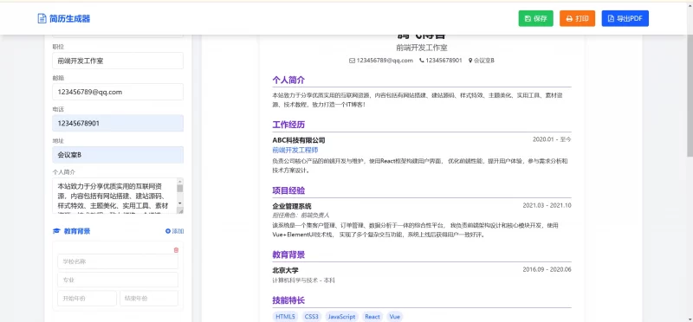Screen dimensions: 693x322
Task: Click the envelope icon in resume preview
Action: [353, 61]
